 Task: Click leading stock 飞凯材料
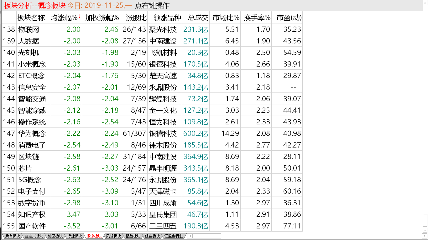coord(163,52)
